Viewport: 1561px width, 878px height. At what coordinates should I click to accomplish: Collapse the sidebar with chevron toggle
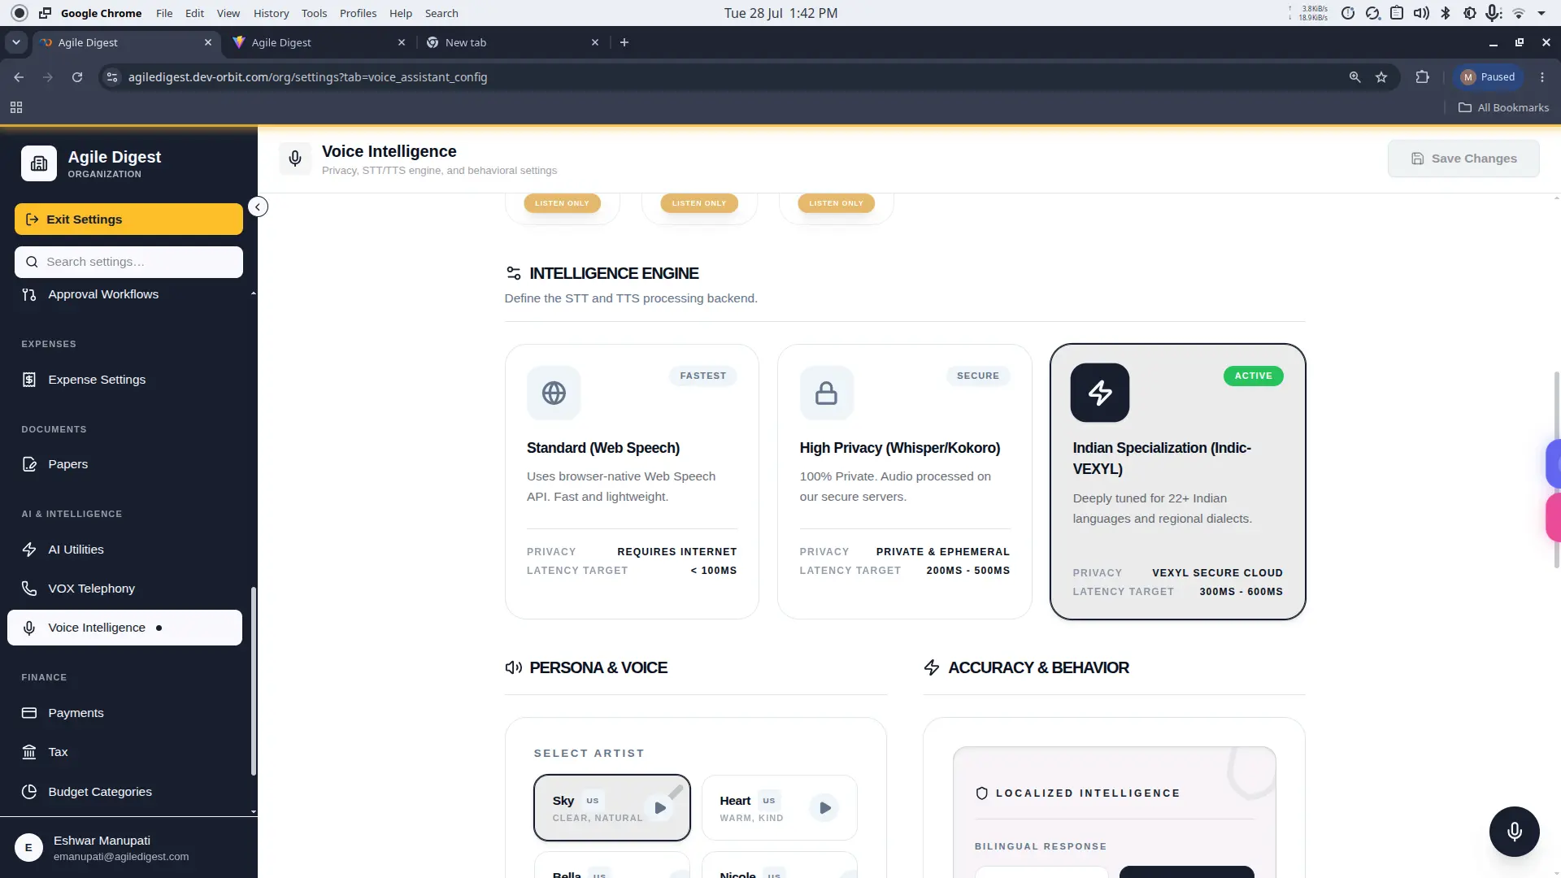pyautogui.click(x=258, y=206)
